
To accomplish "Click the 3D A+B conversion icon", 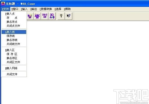I will [x=52, y=16].
